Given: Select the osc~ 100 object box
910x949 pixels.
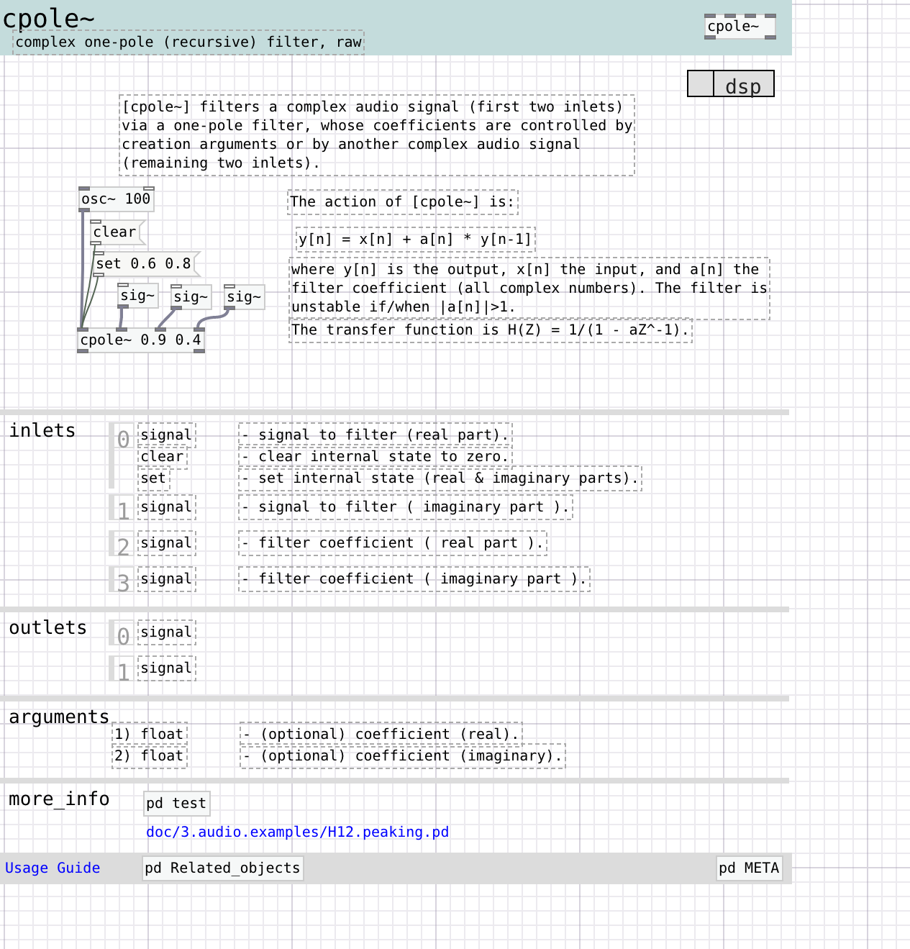Looking at the screenshot, I should pyautogui.click(x=116, y=199).
